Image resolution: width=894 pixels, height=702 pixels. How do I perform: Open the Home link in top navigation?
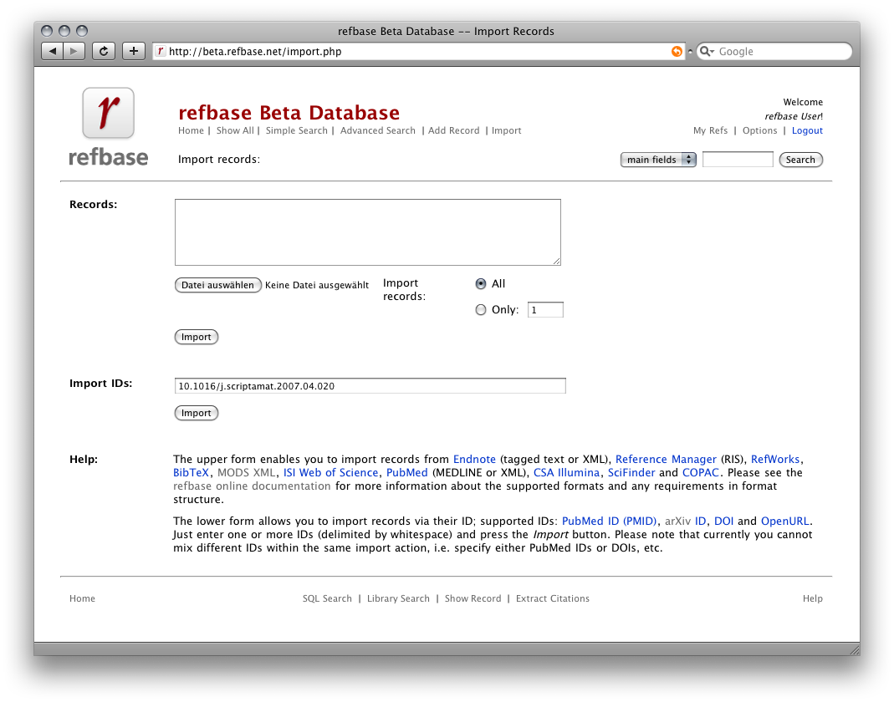click(191, 130)
